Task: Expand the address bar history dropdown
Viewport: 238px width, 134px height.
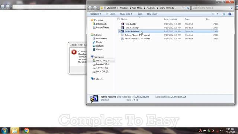Action: click(x=184, y=8)
